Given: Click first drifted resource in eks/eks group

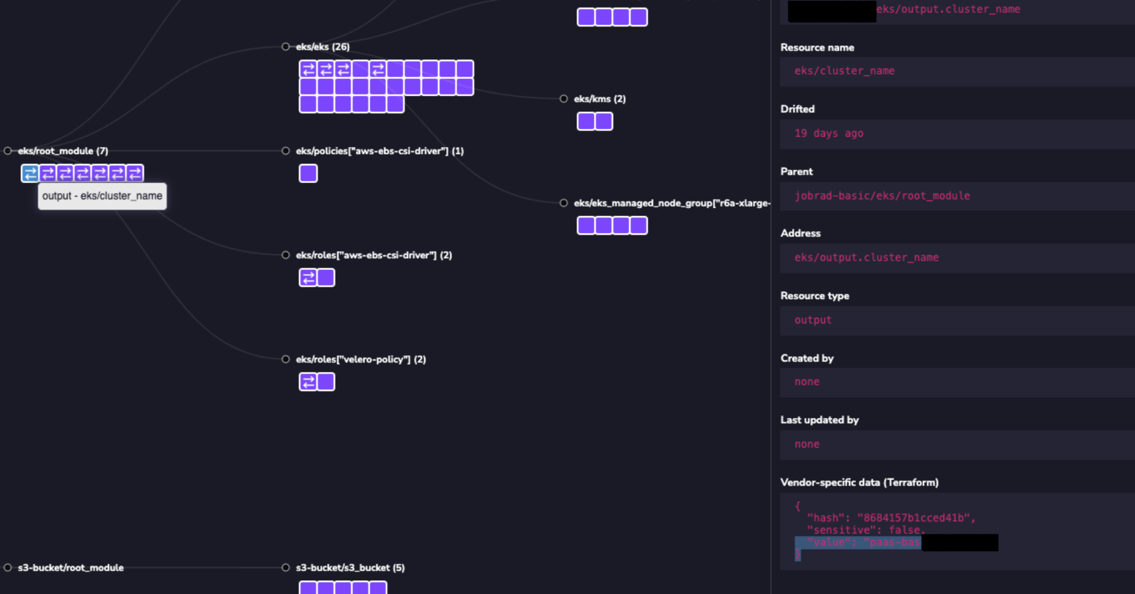Looking at the screenshot, I should pyautogui.click(x=308, y=70).
